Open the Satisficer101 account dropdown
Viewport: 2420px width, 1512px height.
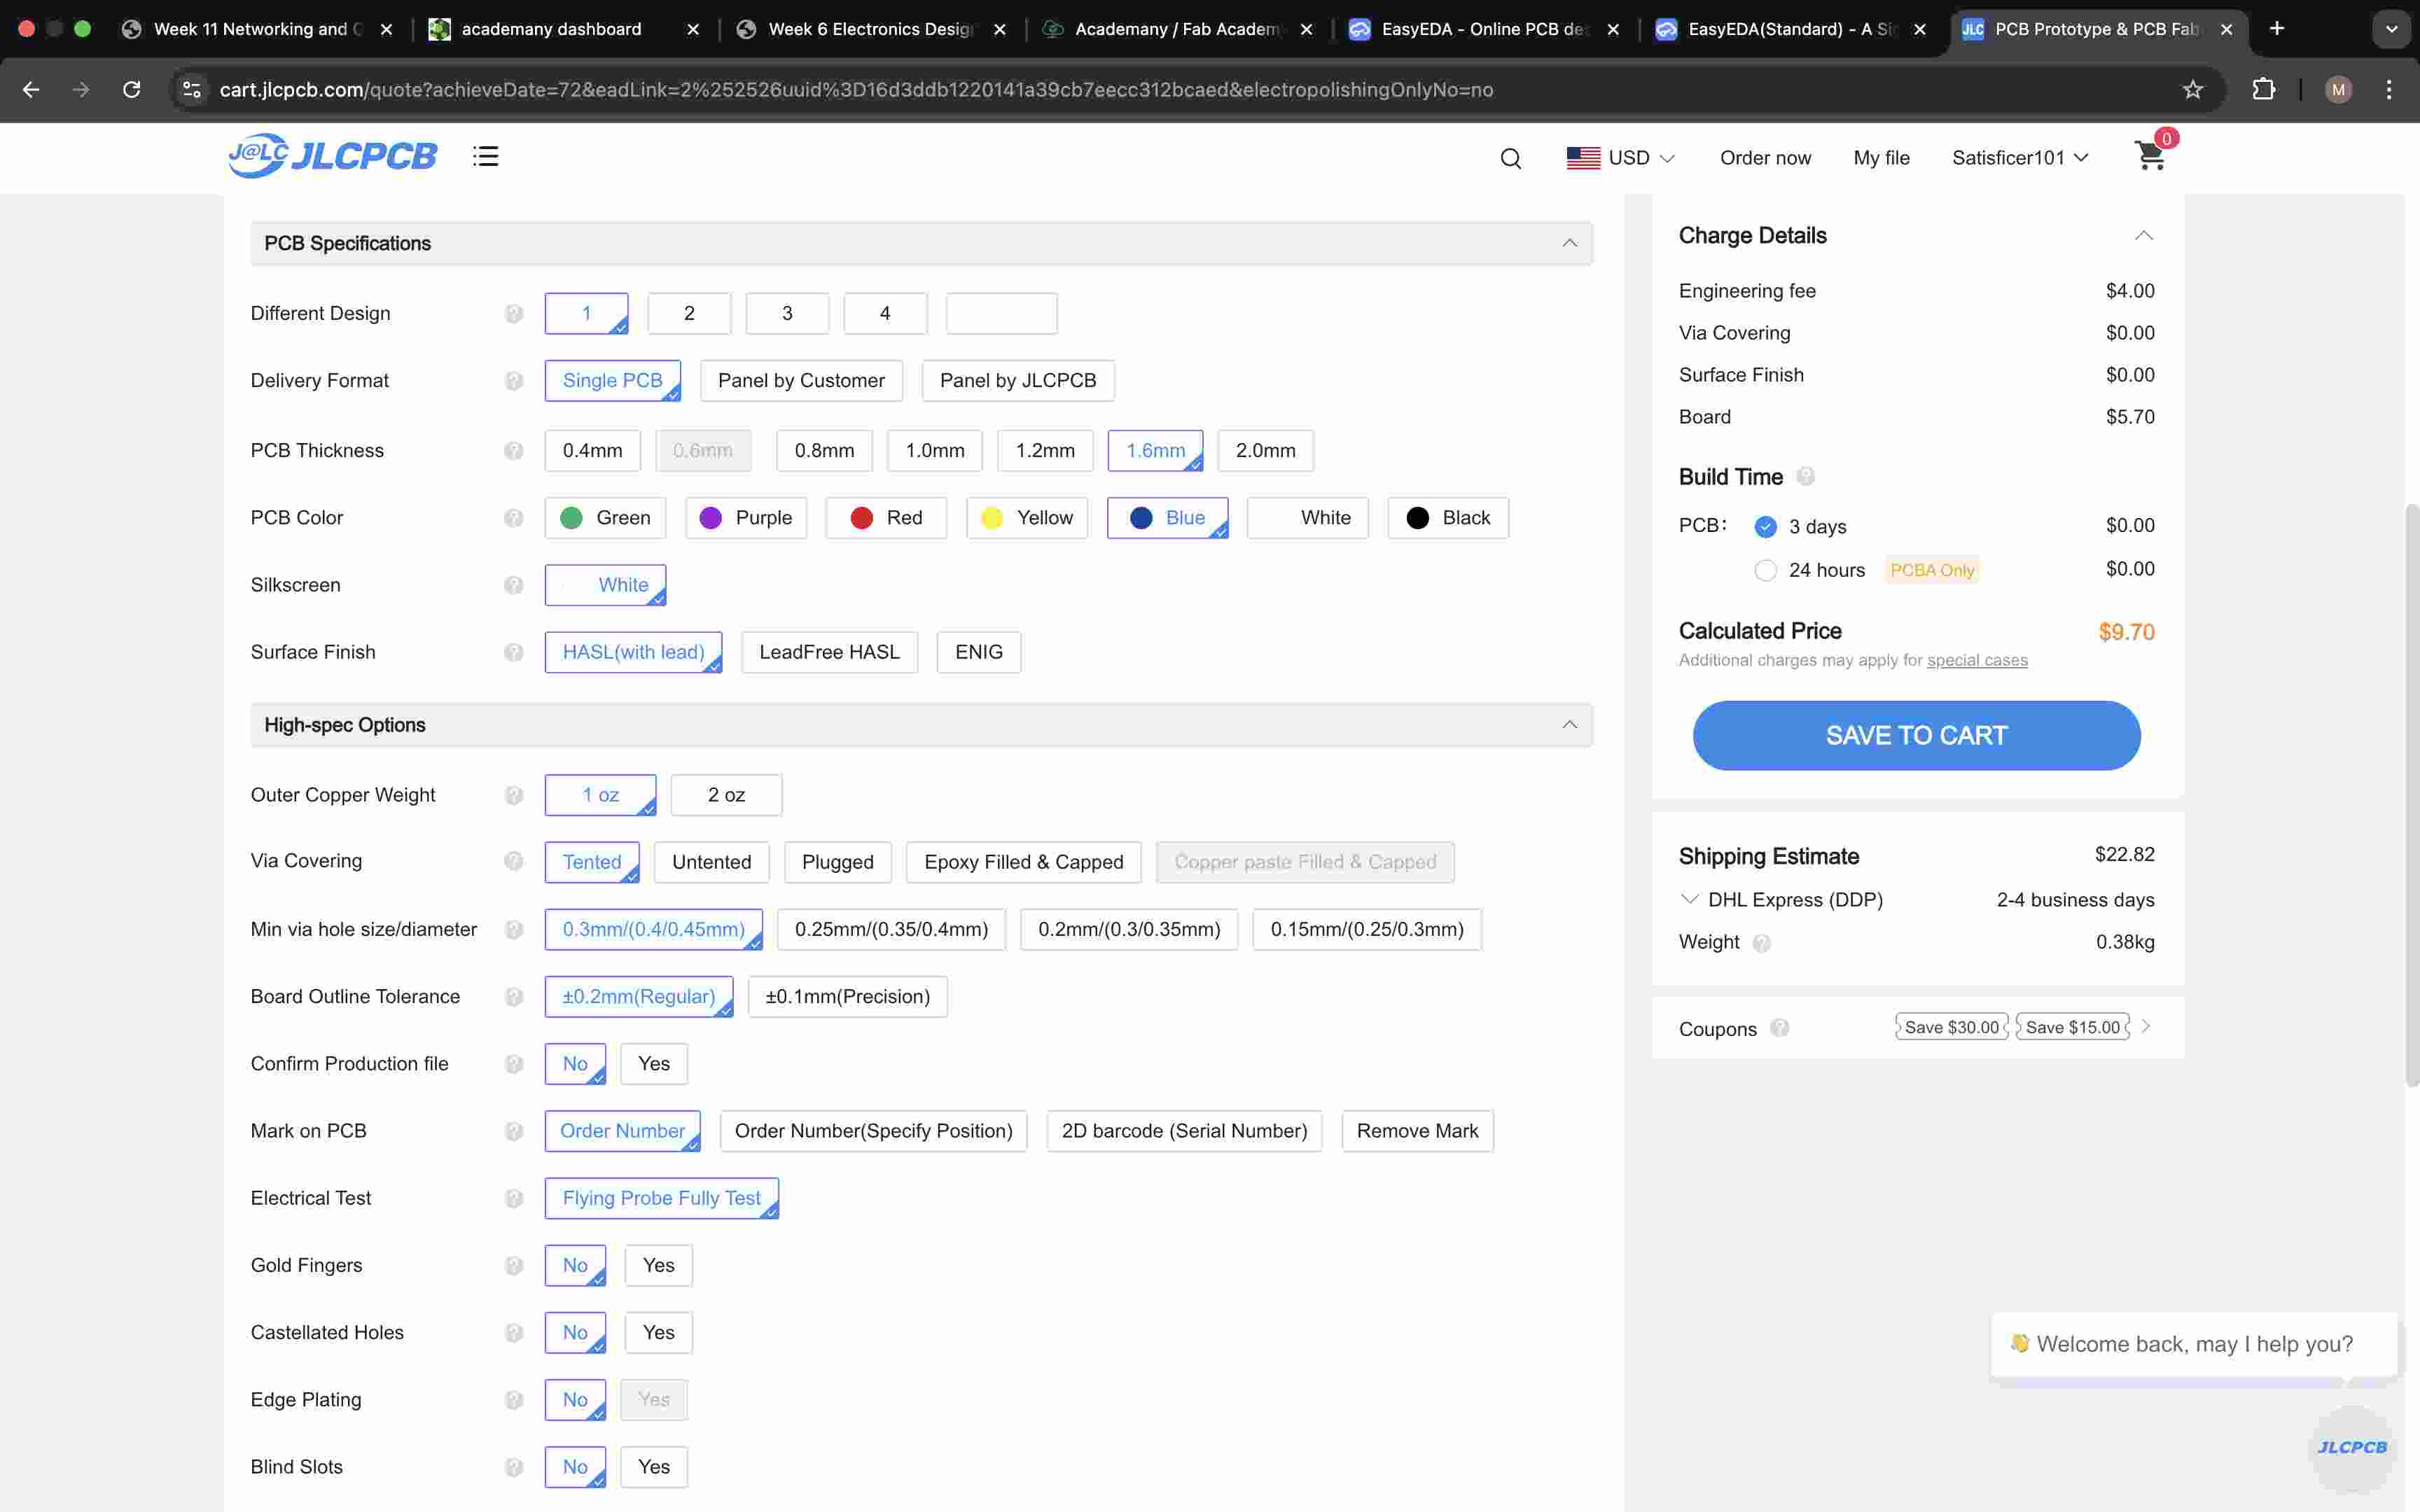pyautogui.click(x=2020, y=158)
